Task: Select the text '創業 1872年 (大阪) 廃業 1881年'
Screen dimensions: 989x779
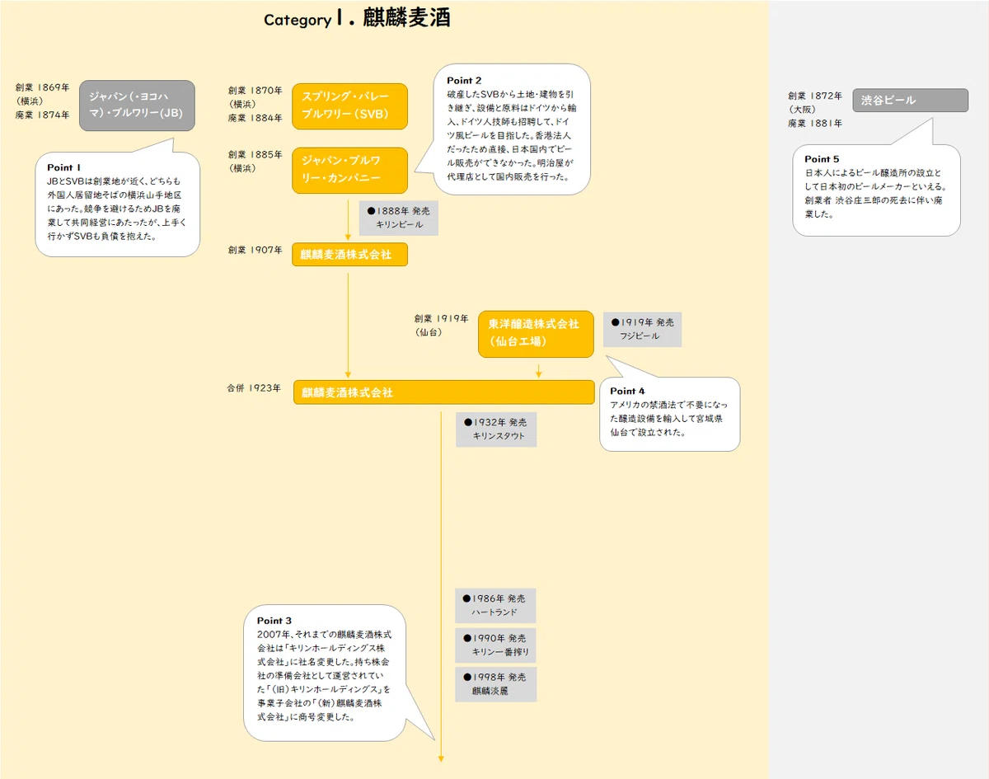Action: (815, 110)
